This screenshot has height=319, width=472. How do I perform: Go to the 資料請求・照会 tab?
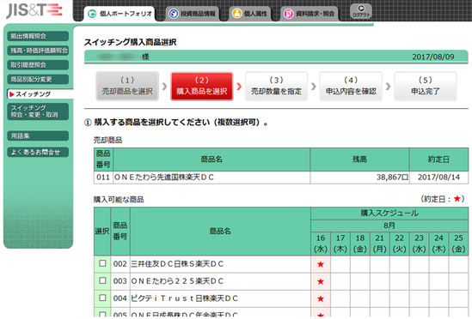tap(310, 14)
